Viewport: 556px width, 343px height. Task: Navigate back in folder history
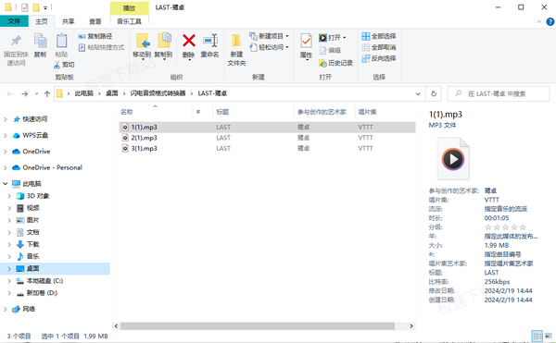point(10,93)
